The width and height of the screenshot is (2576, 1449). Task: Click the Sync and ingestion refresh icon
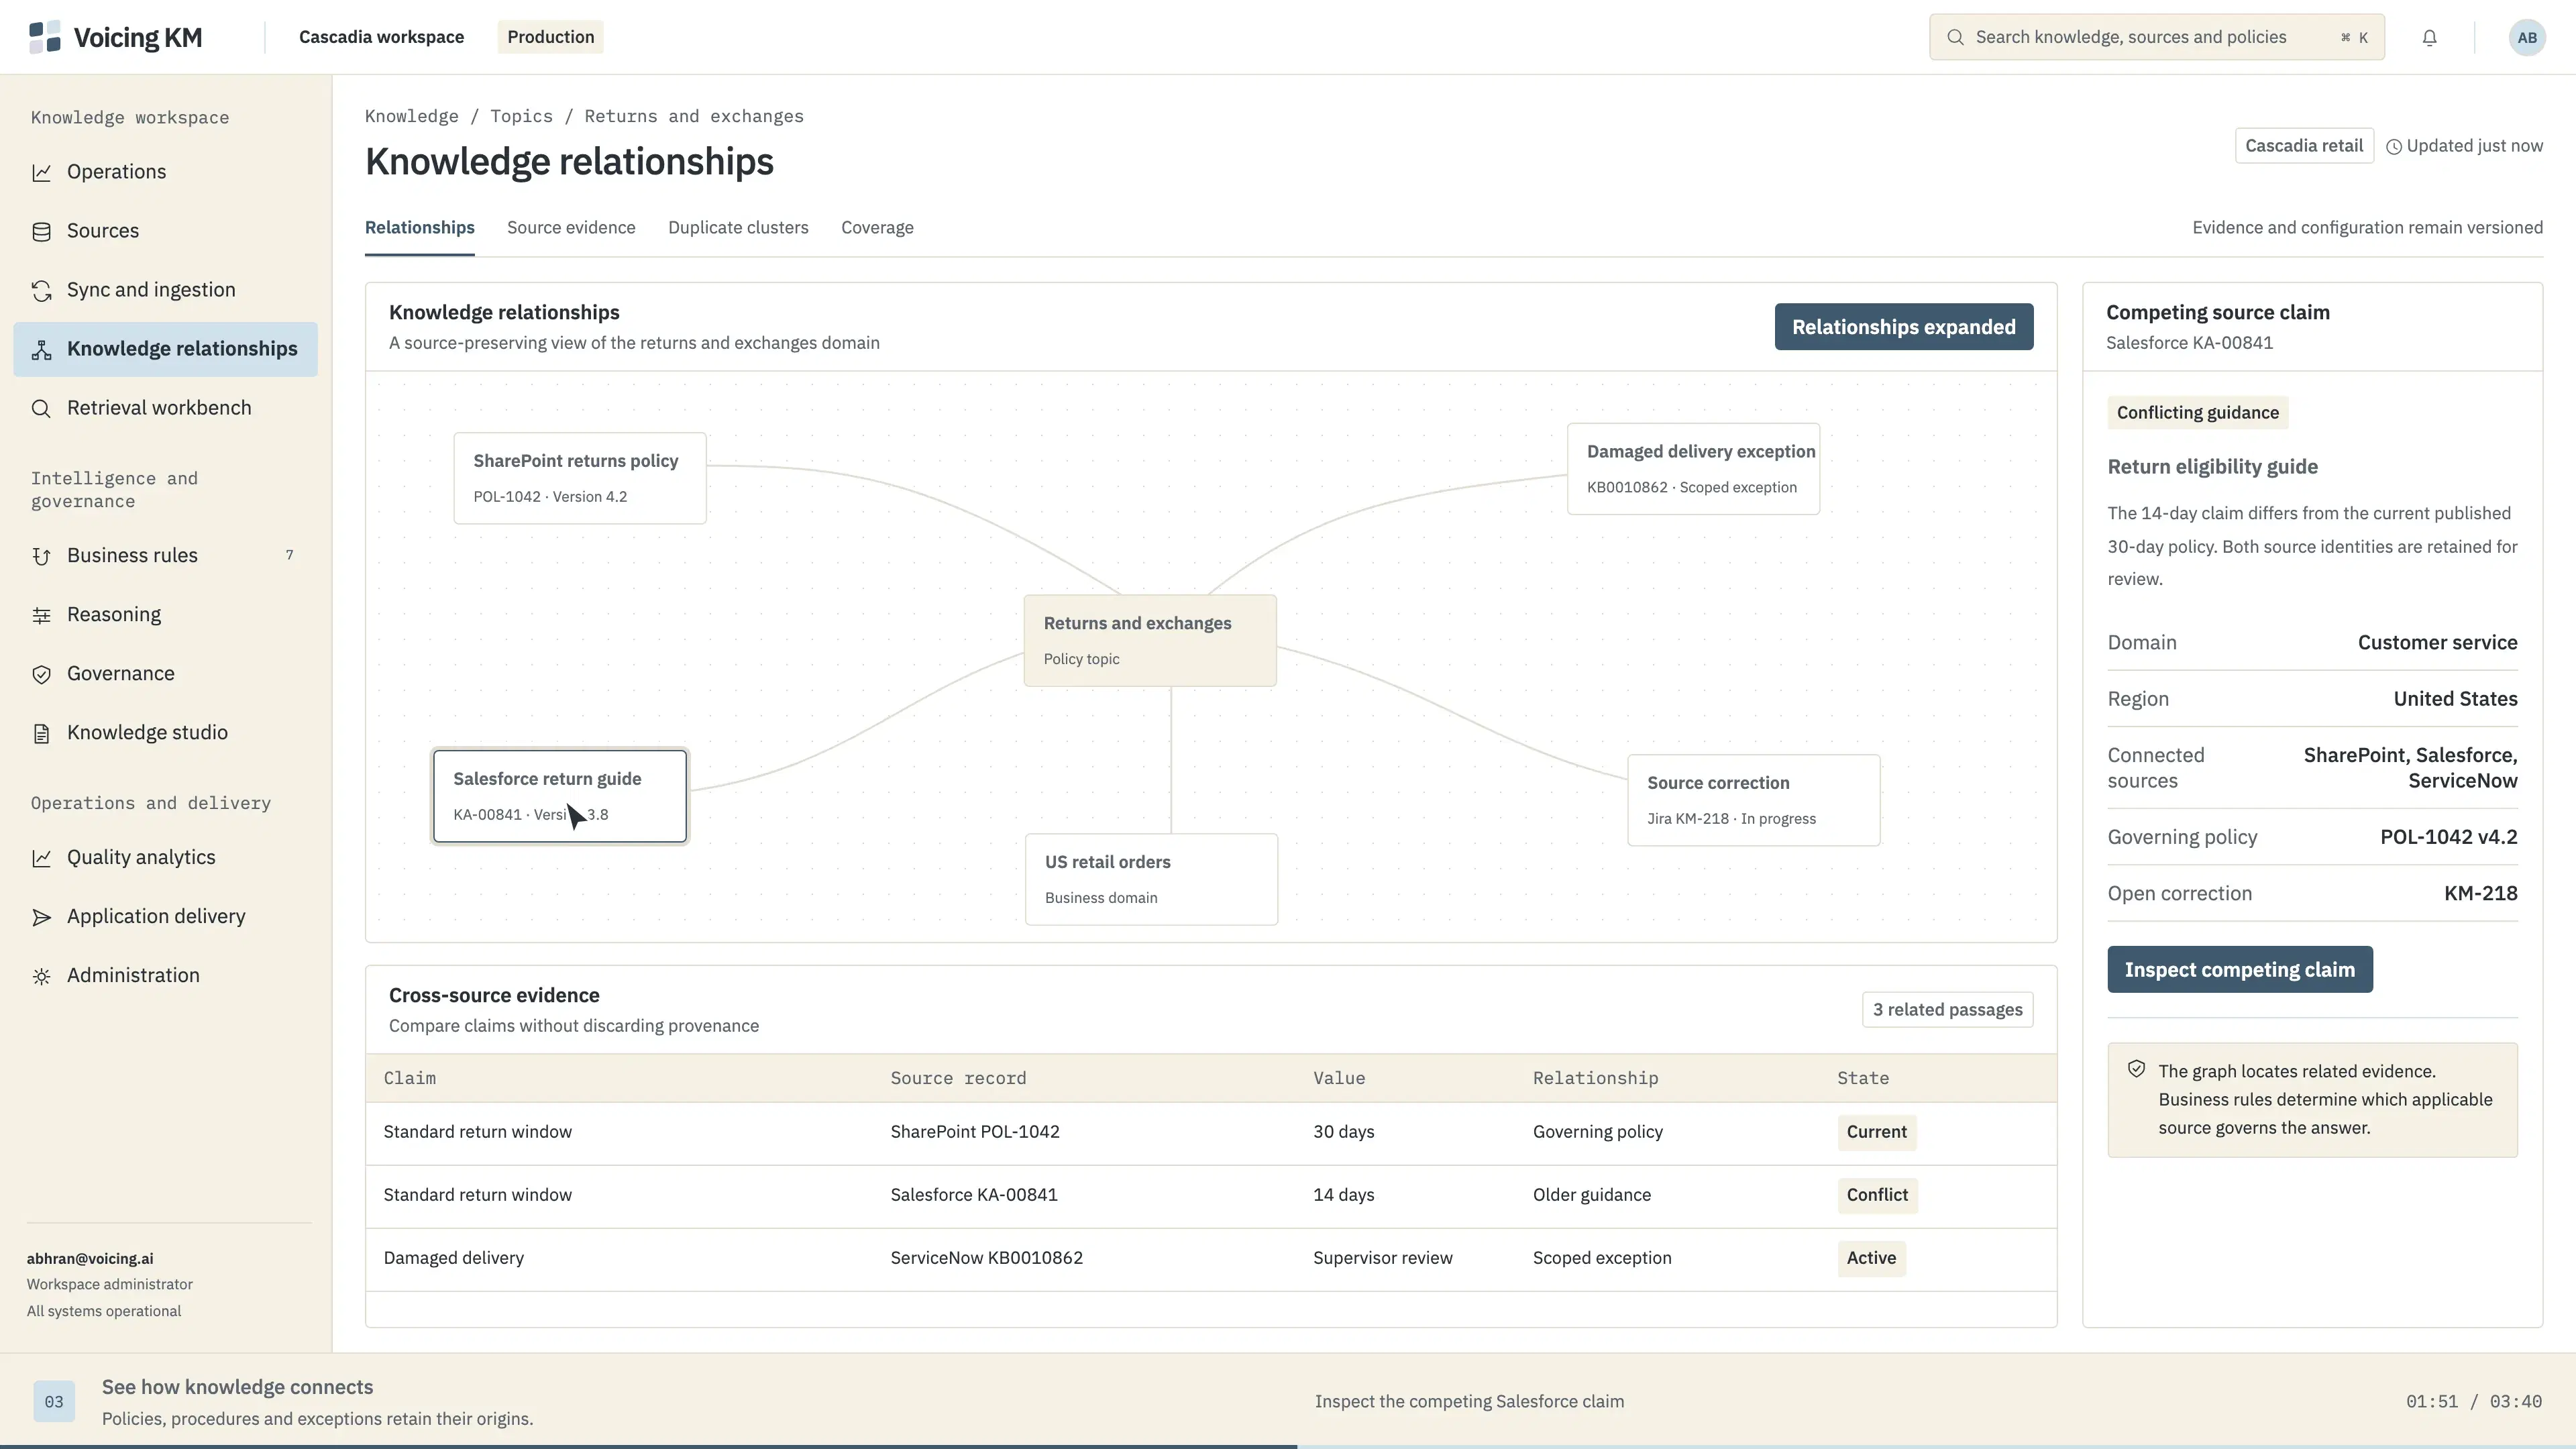coord(41,290)
